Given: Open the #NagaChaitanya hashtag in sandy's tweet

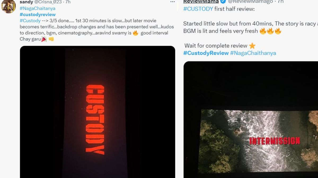Looking at the screenshot, I should [x=37, y=8].
